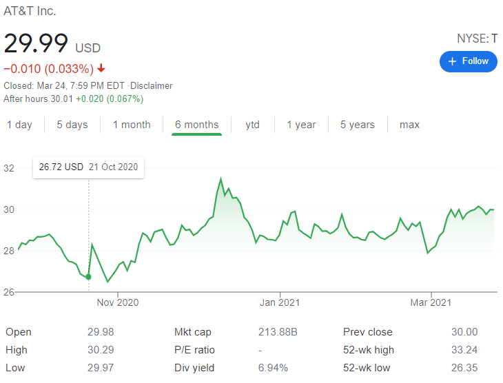This screenshot has width=503, height=383.
Task: Click the −0.010 (0.033%) change text
Action: [x=48, y=69]
